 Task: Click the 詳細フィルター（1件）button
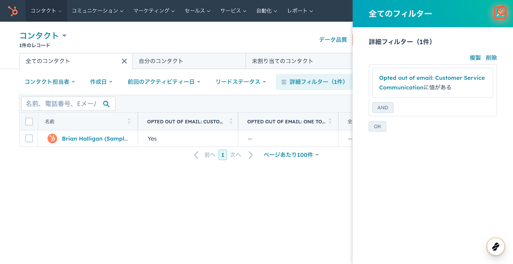click(314, 82)
